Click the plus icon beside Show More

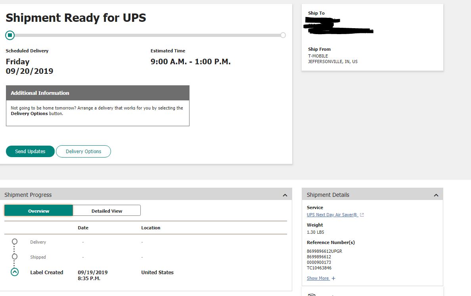pos(333,279)
